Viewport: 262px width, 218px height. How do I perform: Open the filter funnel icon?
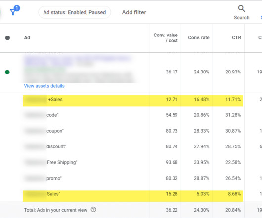pyautogui.click(x=13, y=12)
